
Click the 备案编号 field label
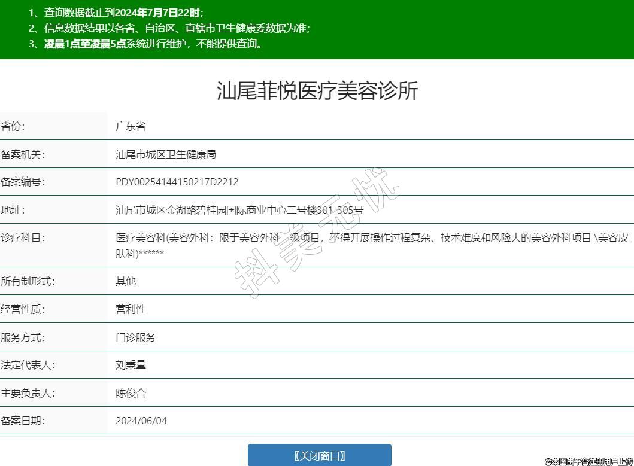(x=23, y=182)
